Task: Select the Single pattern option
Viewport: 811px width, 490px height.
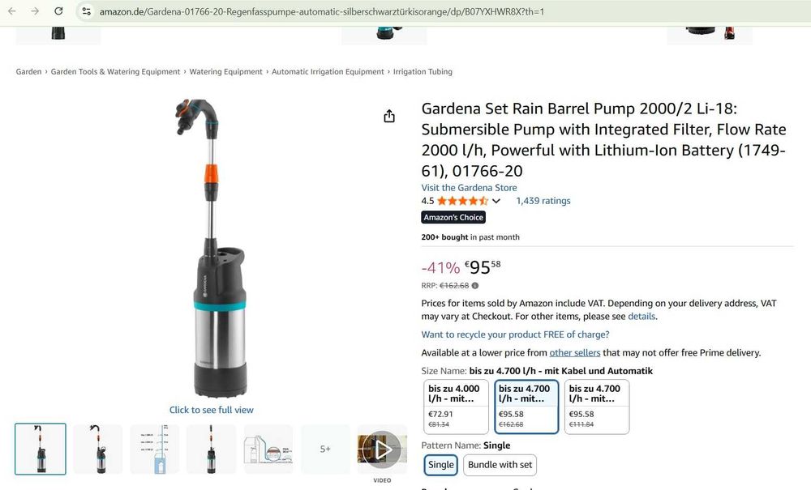Action: pyautogui.click(x=440, y=465)
